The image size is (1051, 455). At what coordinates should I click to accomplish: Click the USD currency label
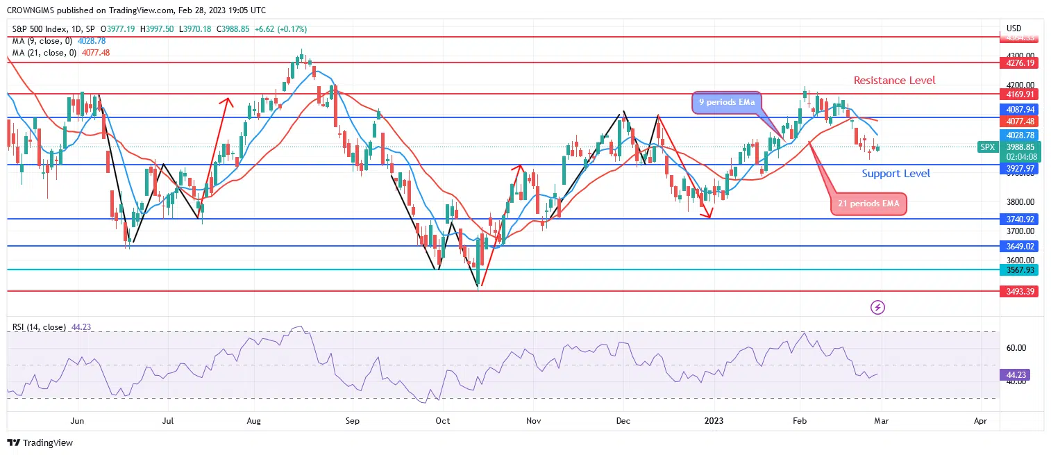tap(1014, 28)
